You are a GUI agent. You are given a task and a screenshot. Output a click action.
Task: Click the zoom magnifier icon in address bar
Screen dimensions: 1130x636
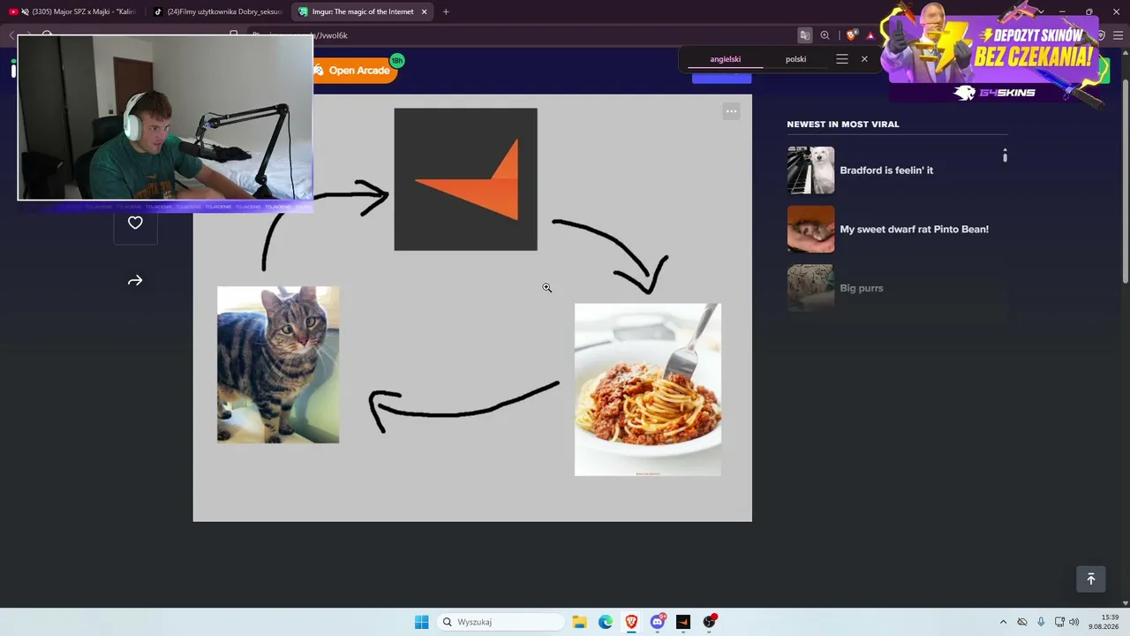[x=825, y=35]
